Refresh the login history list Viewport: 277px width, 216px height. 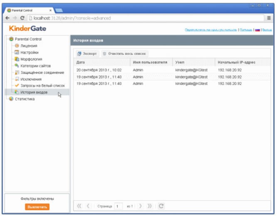pyautogui.click(x=161, y=206)
